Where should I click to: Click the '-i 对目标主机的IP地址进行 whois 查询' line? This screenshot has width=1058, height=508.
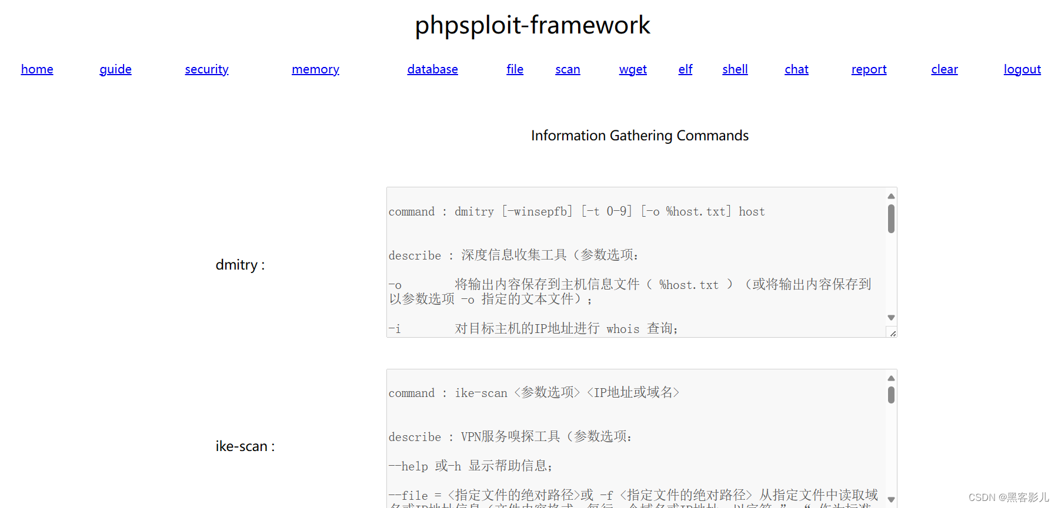(x=533, y=328)
